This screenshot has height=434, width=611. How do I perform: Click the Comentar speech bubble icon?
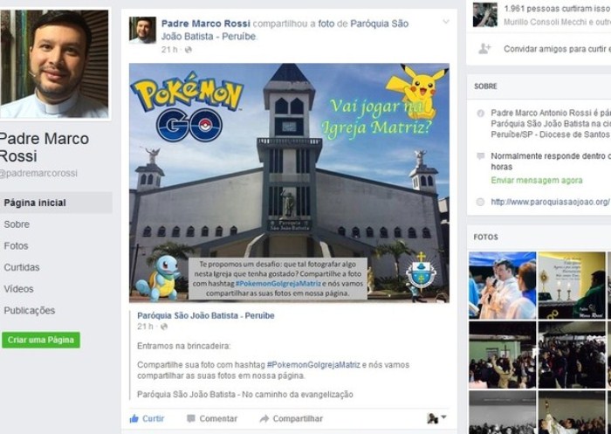click(x=191, y=418)
